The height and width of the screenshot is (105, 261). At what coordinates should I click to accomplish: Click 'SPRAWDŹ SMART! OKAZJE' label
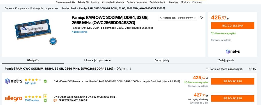[x=73, y=100]
